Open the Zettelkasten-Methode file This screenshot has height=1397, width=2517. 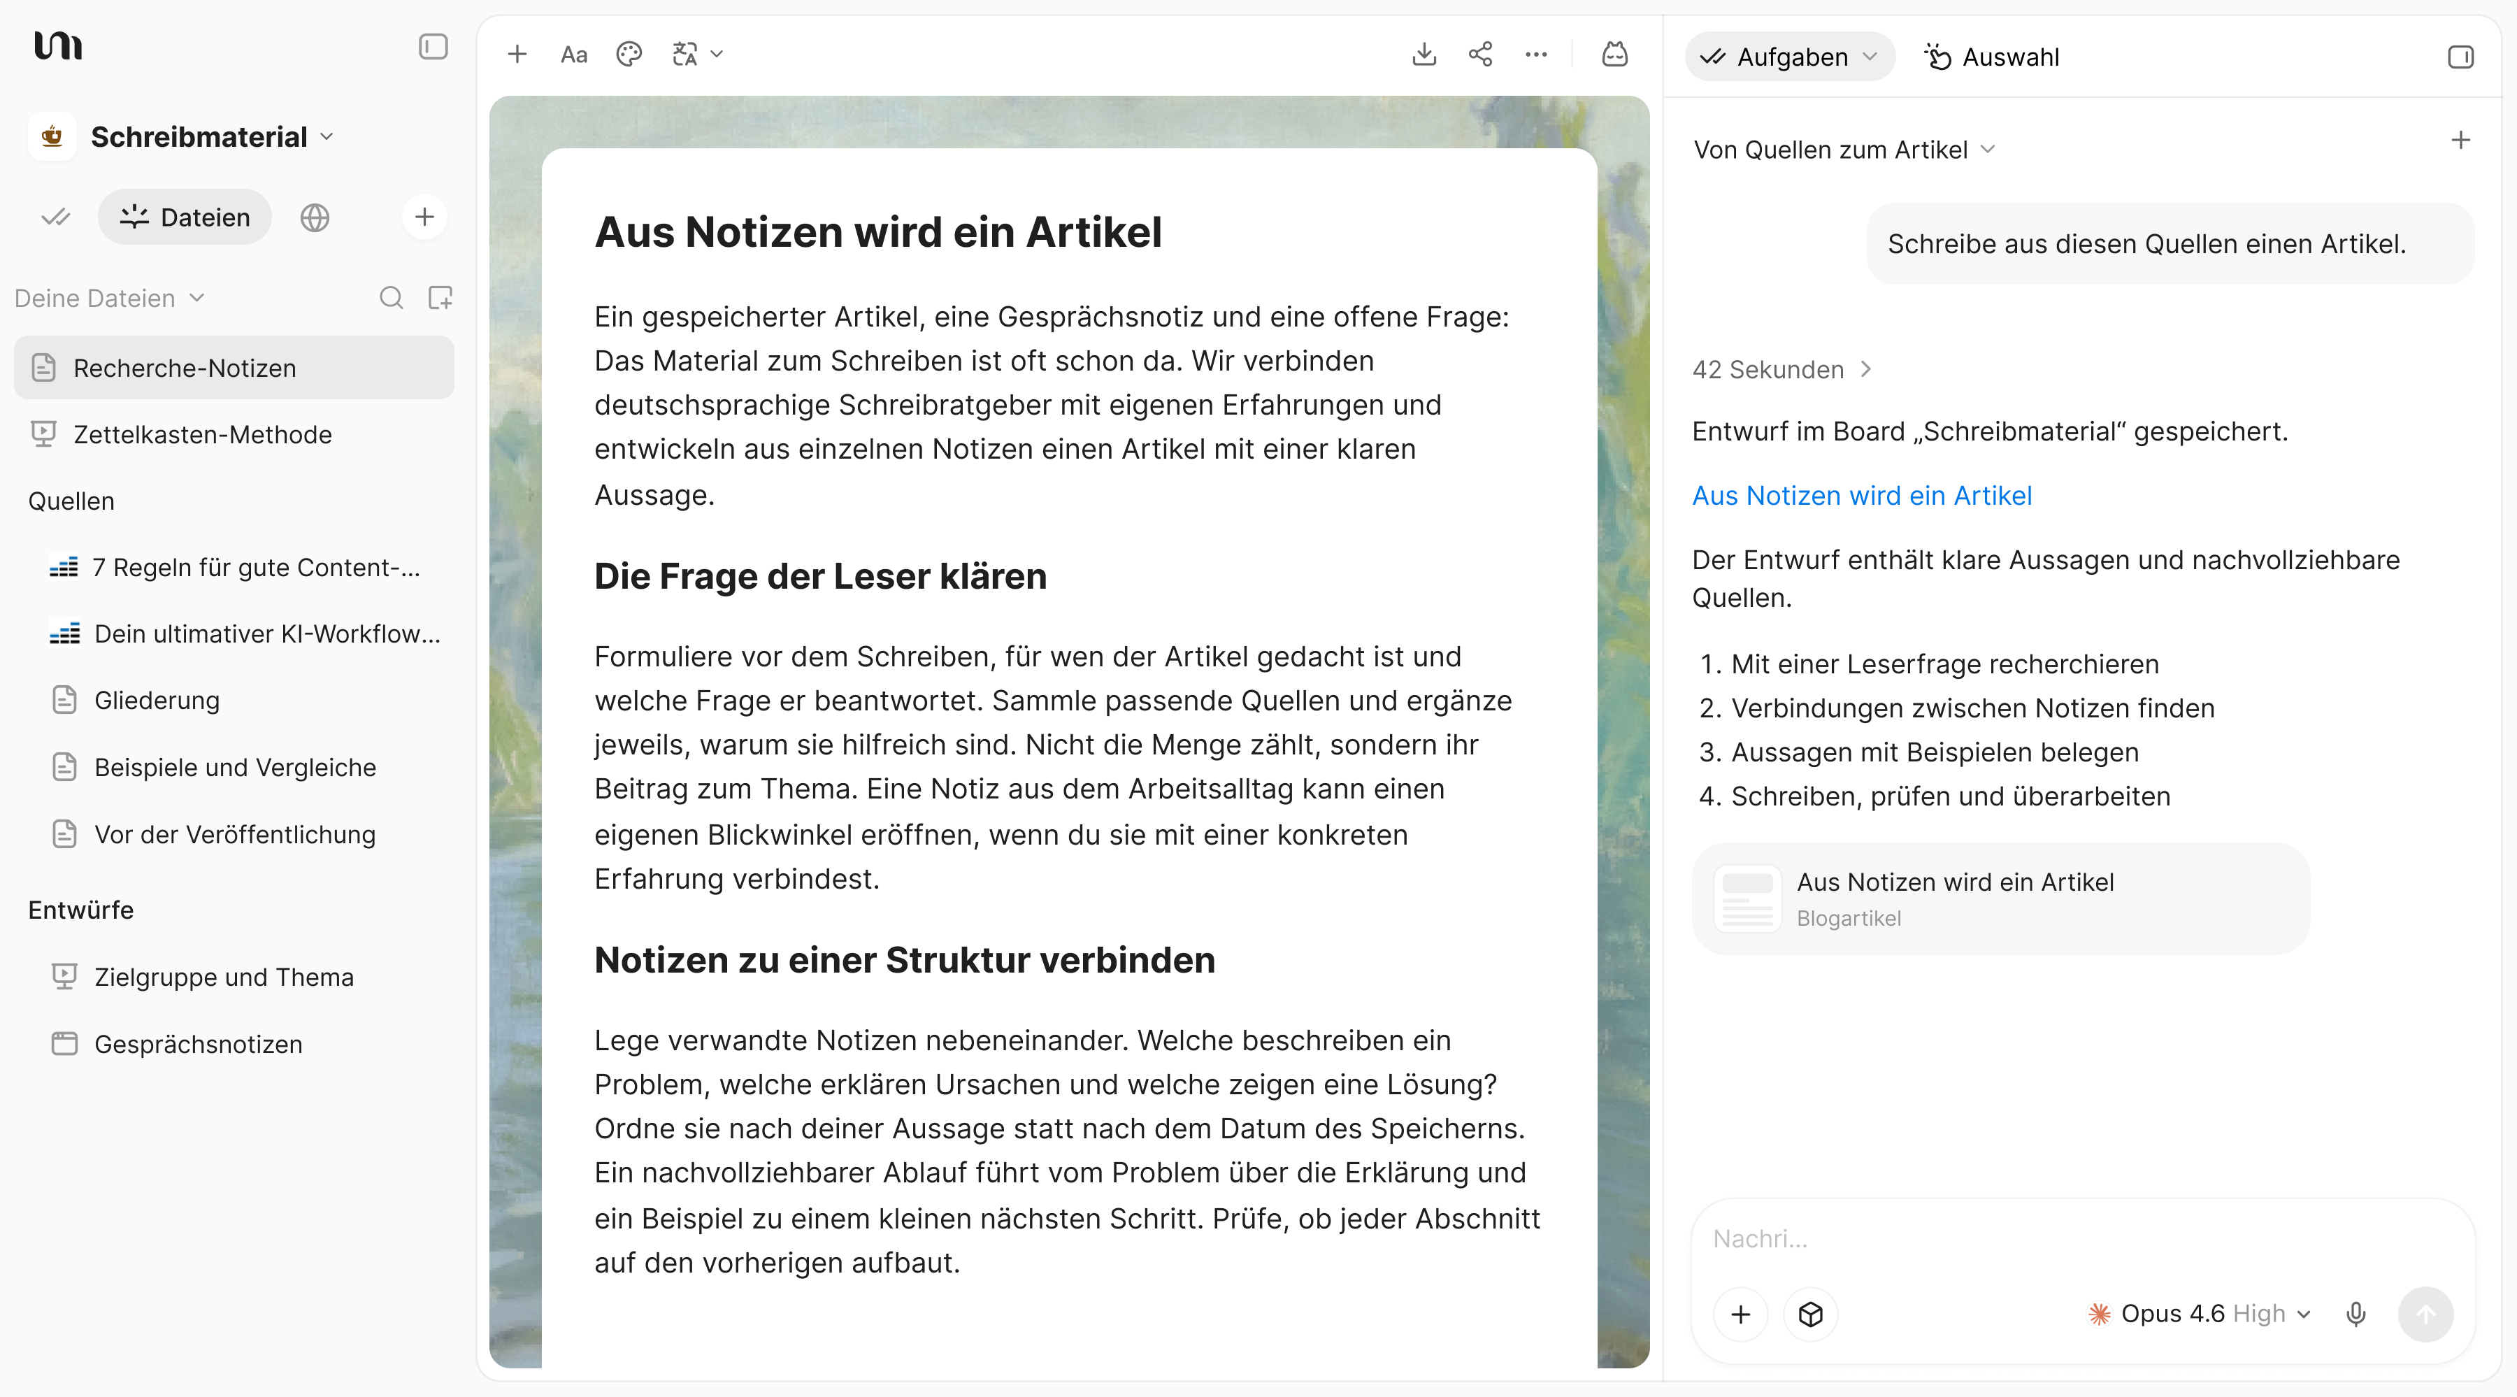point(234,434)
